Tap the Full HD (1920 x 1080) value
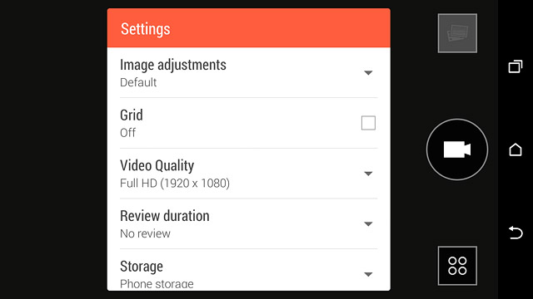This screenshot has width=533, height=299. tap(175, 184)
